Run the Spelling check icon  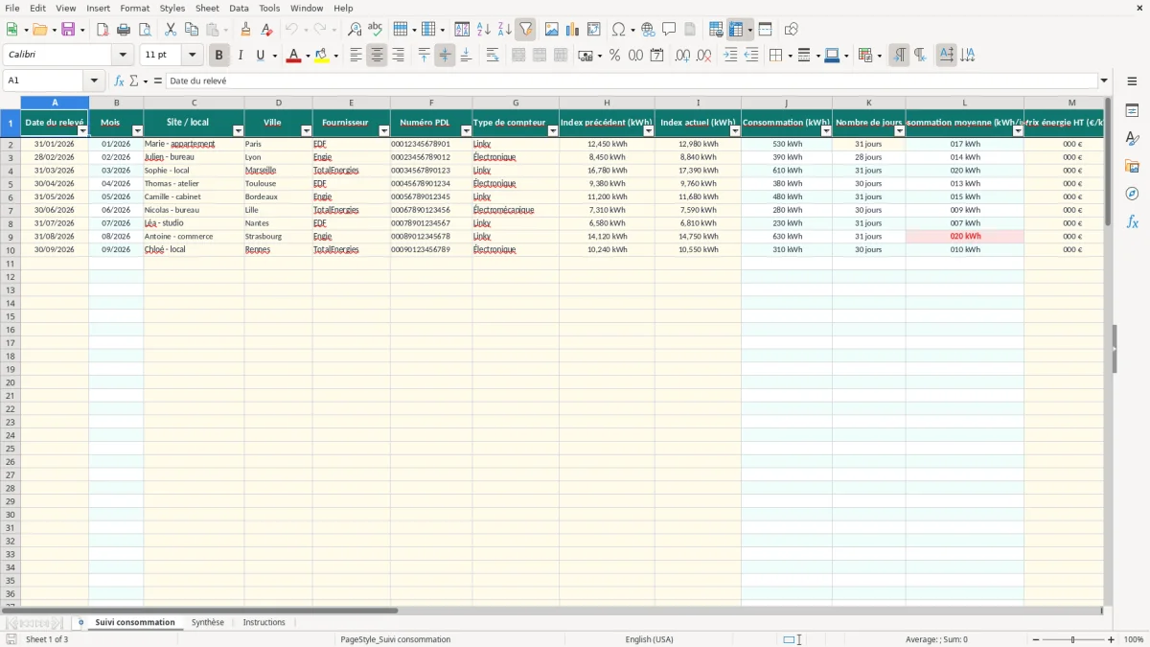pos(375,30)
